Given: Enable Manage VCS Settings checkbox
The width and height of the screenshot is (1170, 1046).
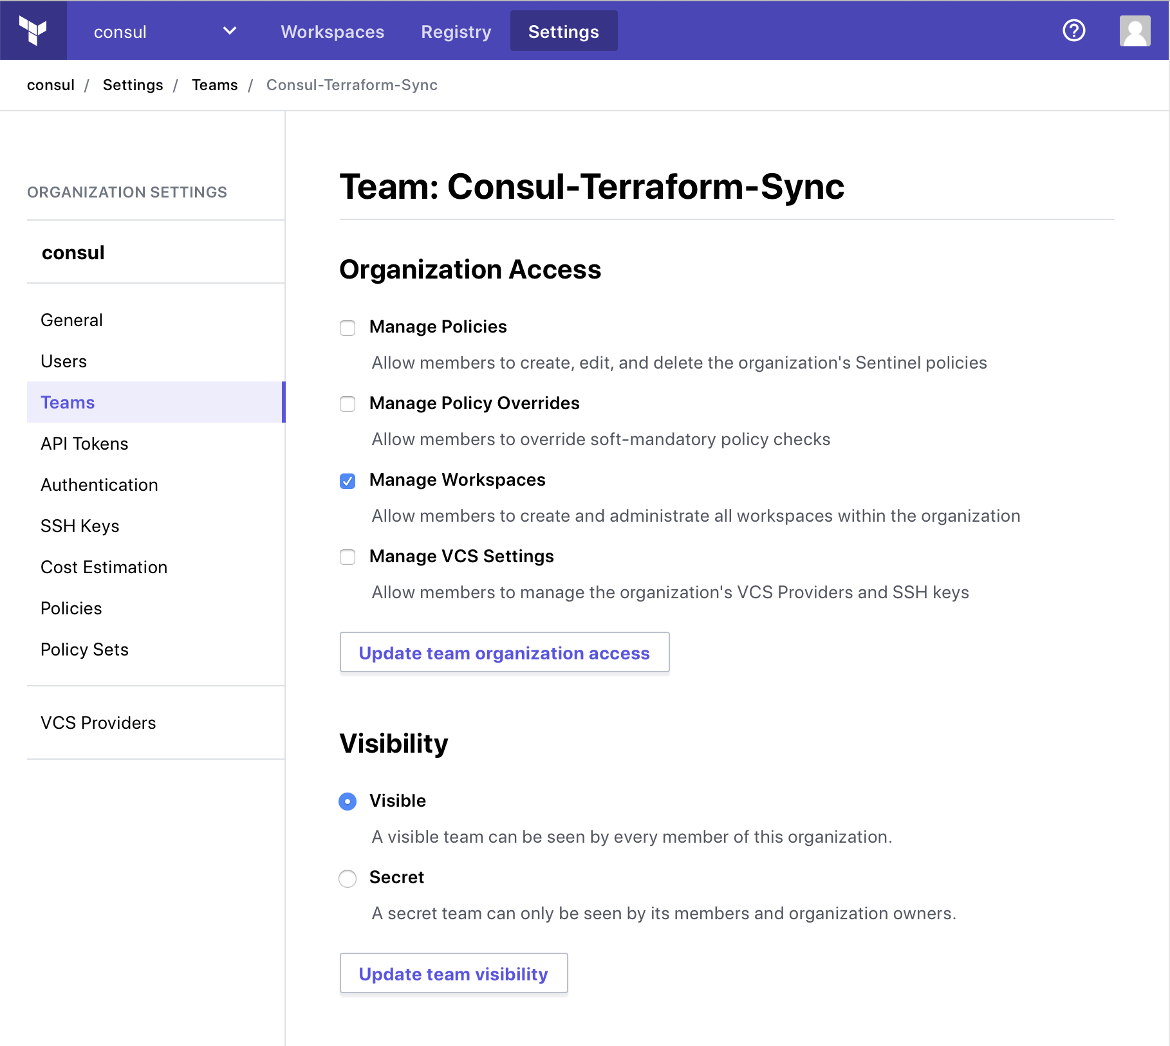Looking at the screenshot, I should tap(348, 557).
